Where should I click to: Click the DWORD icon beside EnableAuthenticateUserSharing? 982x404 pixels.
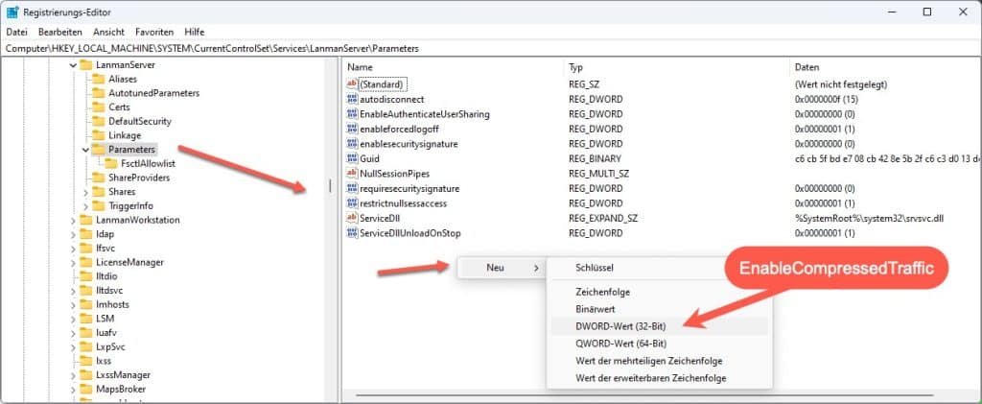(352, 114)
